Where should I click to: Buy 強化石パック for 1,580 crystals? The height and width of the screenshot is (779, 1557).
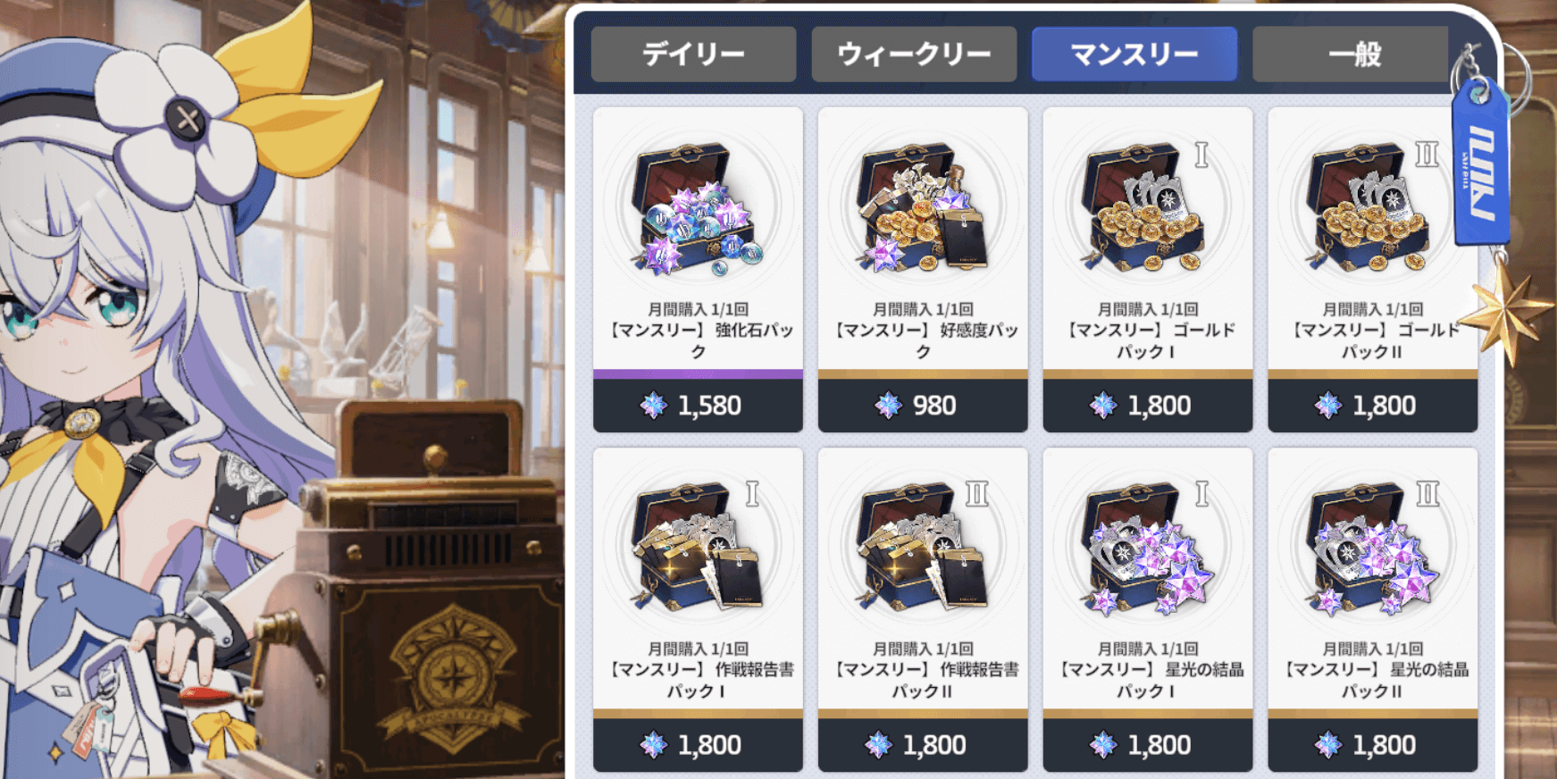pyautogui.click(x=698, y=406)
